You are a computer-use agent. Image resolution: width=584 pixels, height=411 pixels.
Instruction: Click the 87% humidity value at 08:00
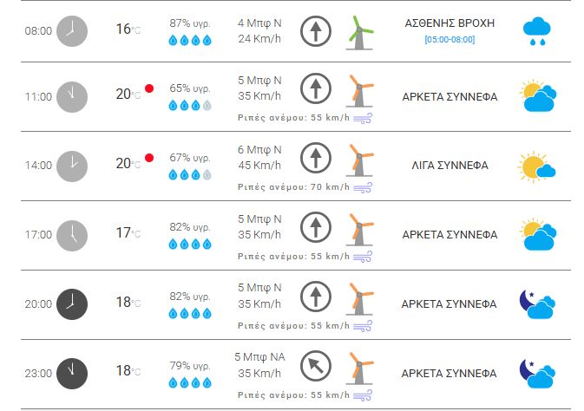click(x=189, y=22)
